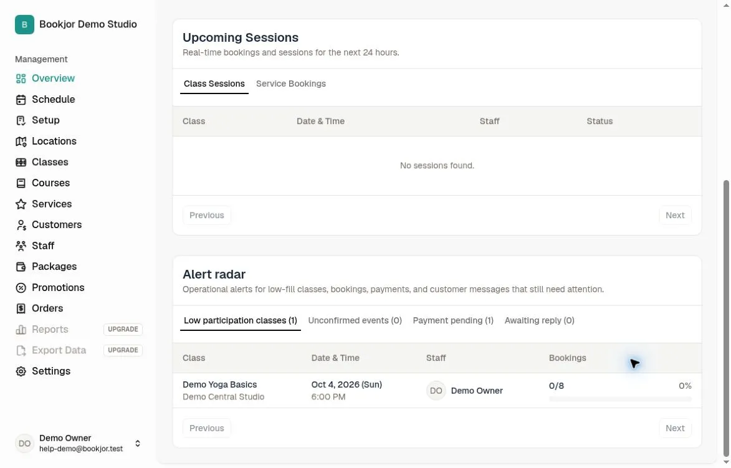Open the Staff group icon

[x=21, y=246]
